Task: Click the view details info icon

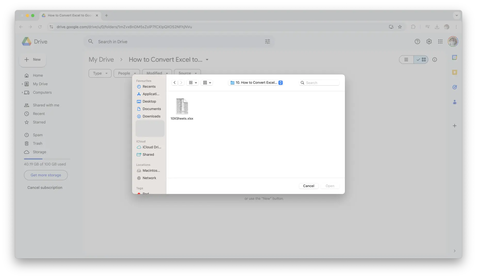Action: pyautogui.click(x=435, y=60)
